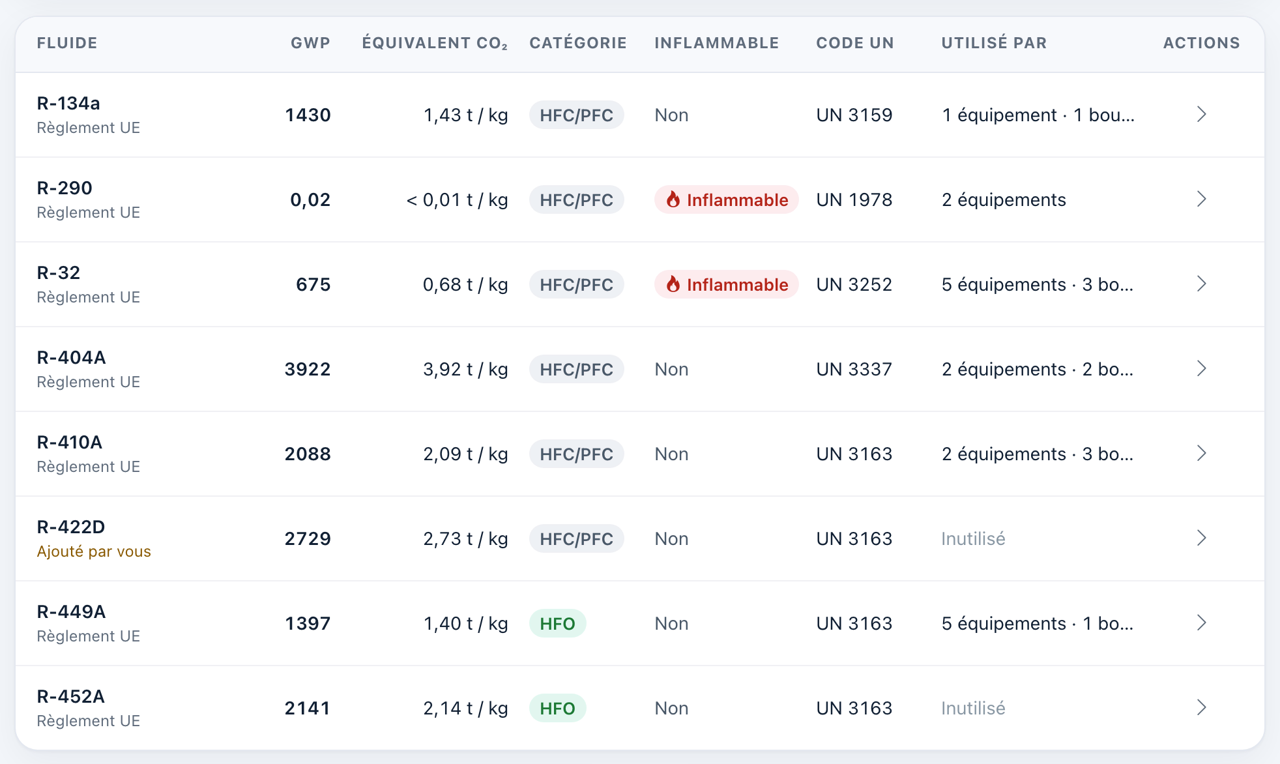Click the ÉQUIVALENT CO₂ column header
The image size is (1280, 764).
[x=435, y=43]
